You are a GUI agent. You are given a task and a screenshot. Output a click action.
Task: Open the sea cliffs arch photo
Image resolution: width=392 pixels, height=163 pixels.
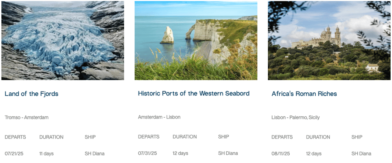(196, 41)
